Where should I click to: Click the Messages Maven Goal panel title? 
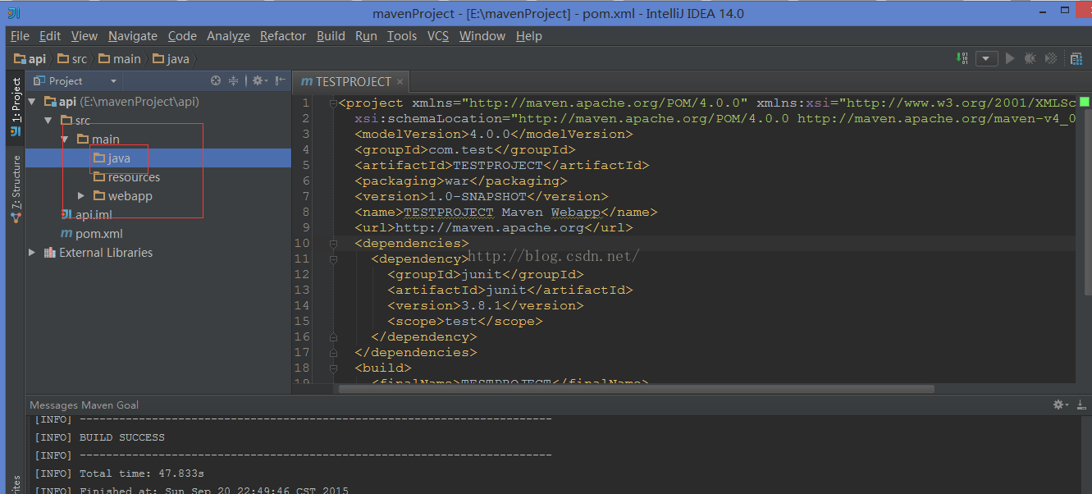pyautogui.click(x=84, y=405)
